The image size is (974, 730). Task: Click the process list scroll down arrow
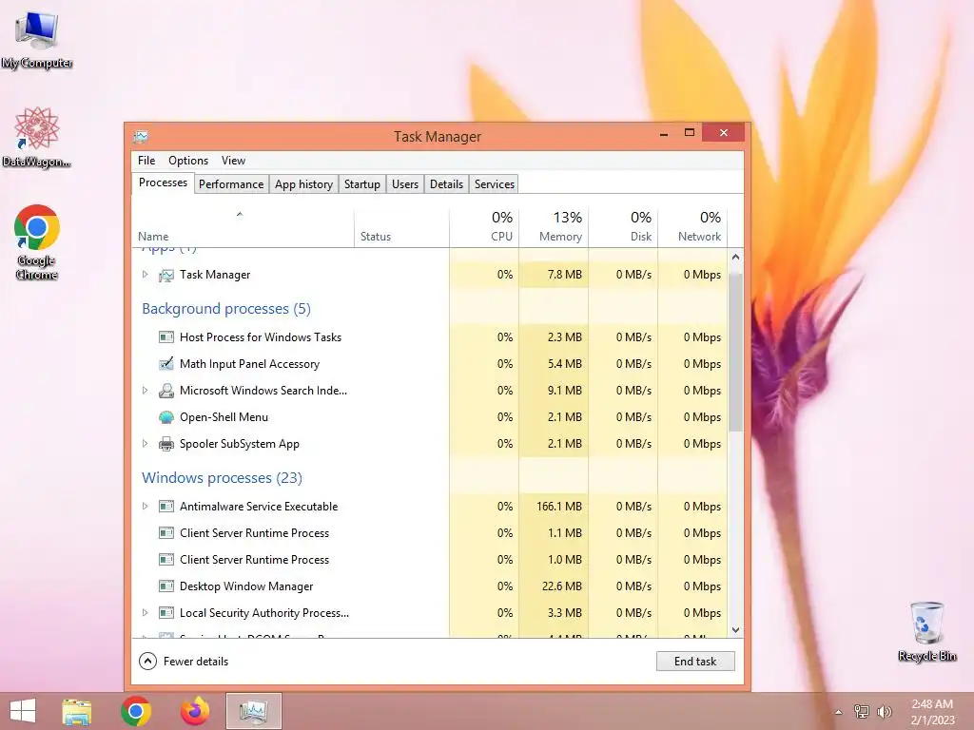(735, 629)
